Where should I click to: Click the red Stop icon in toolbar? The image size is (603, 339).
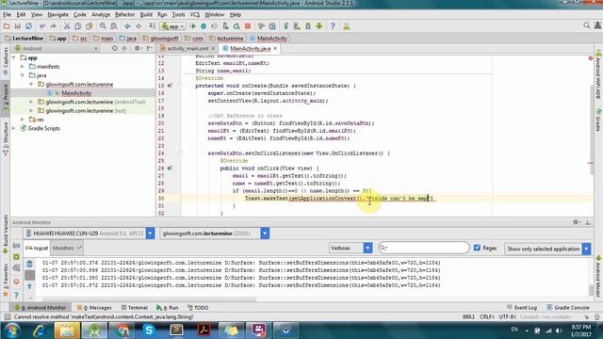point(248,26)
